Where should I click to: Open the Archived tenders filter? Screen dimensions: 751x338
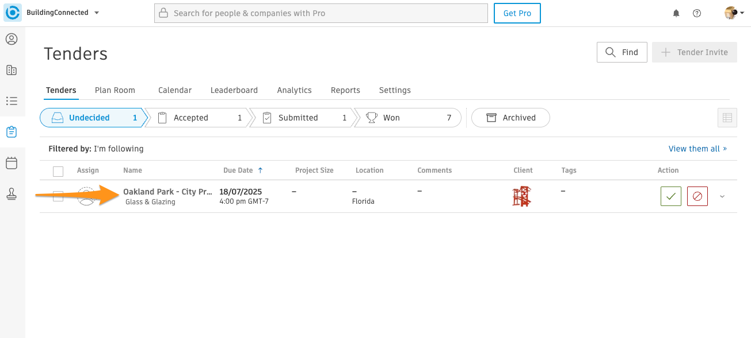[510, 118]
